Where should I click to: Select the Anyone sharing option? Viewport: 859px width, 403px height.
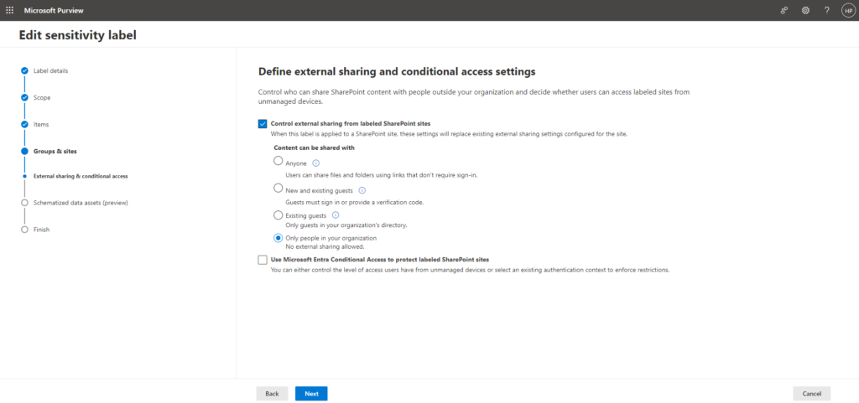(279, 162)
